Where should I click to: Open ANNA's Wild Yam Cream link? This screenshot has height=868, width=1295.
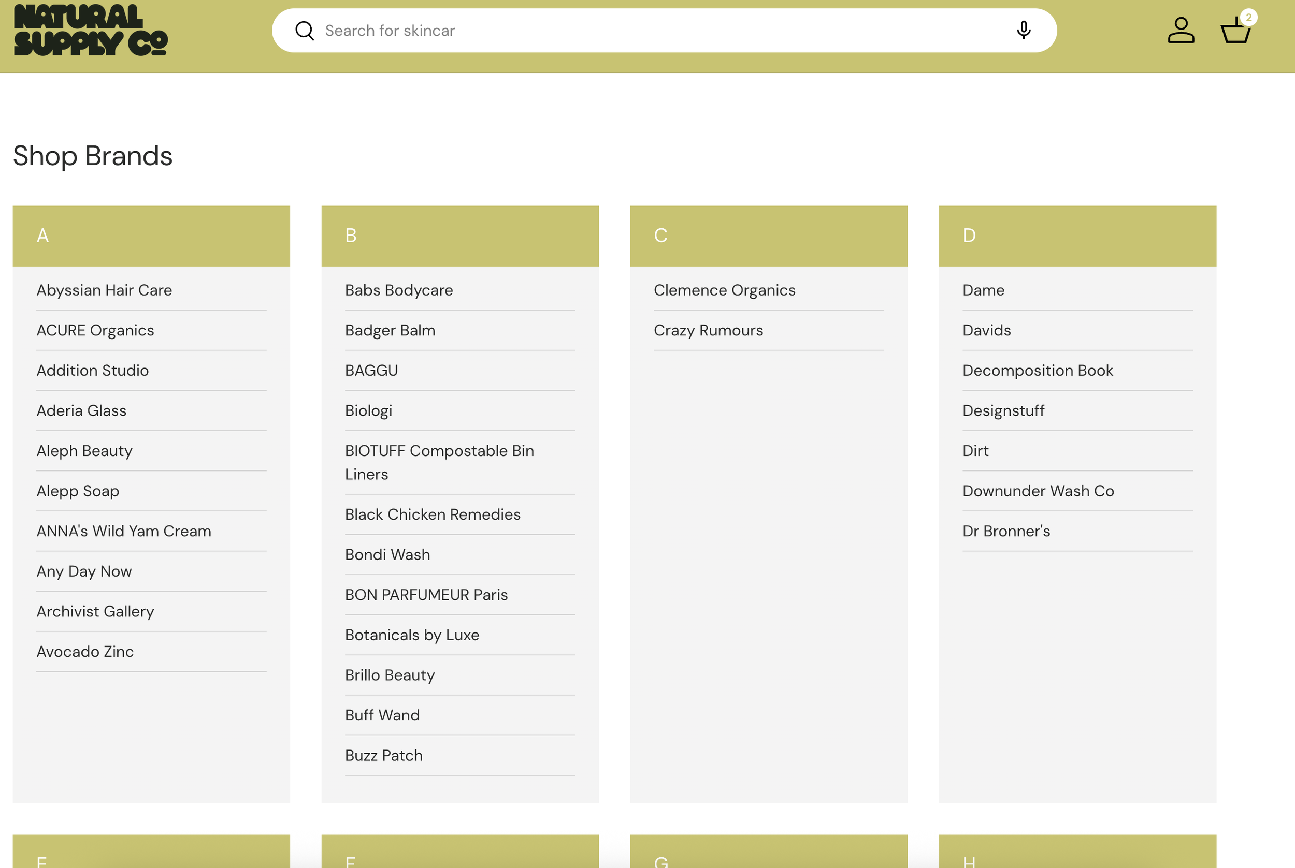pyautogui.click(x=123, y=531)
